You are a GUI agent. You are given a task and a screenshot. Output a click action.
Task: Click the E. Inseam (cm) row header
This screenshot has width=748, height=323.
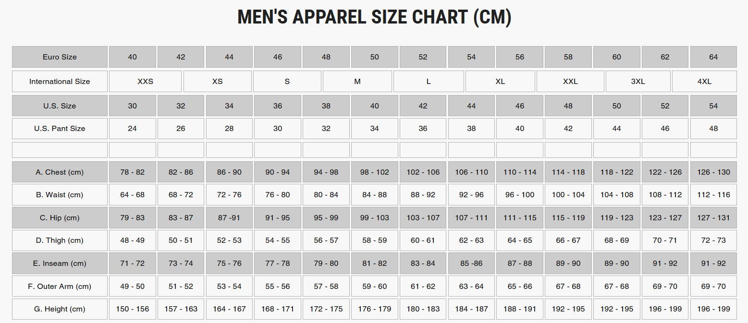pos(60,263)
